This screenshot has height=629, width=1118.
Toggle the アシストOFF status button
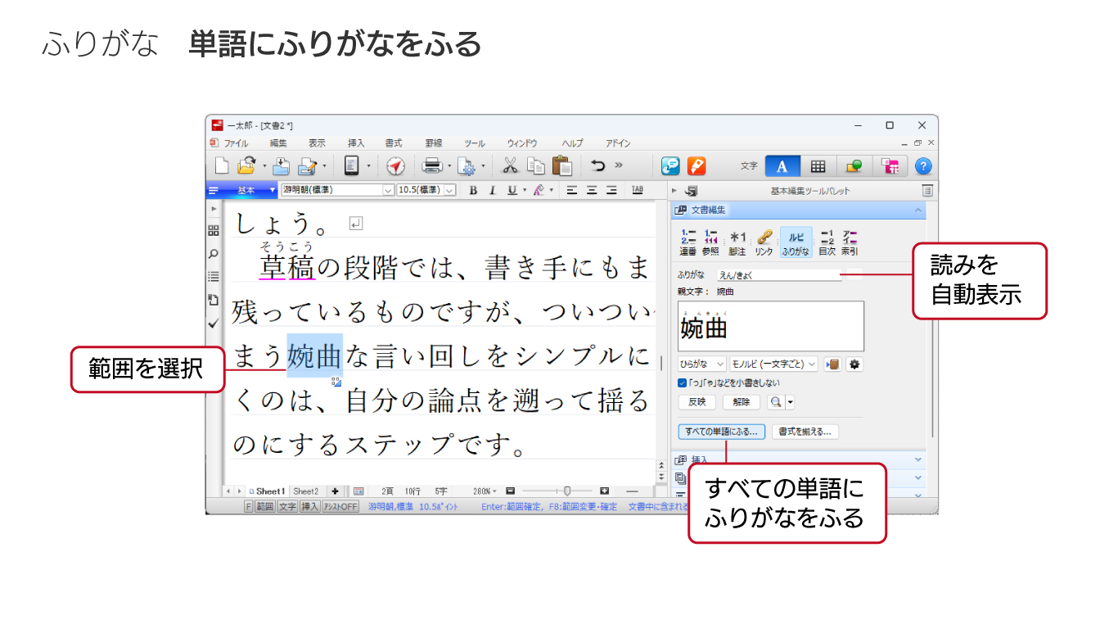click(x=340, y=507)
